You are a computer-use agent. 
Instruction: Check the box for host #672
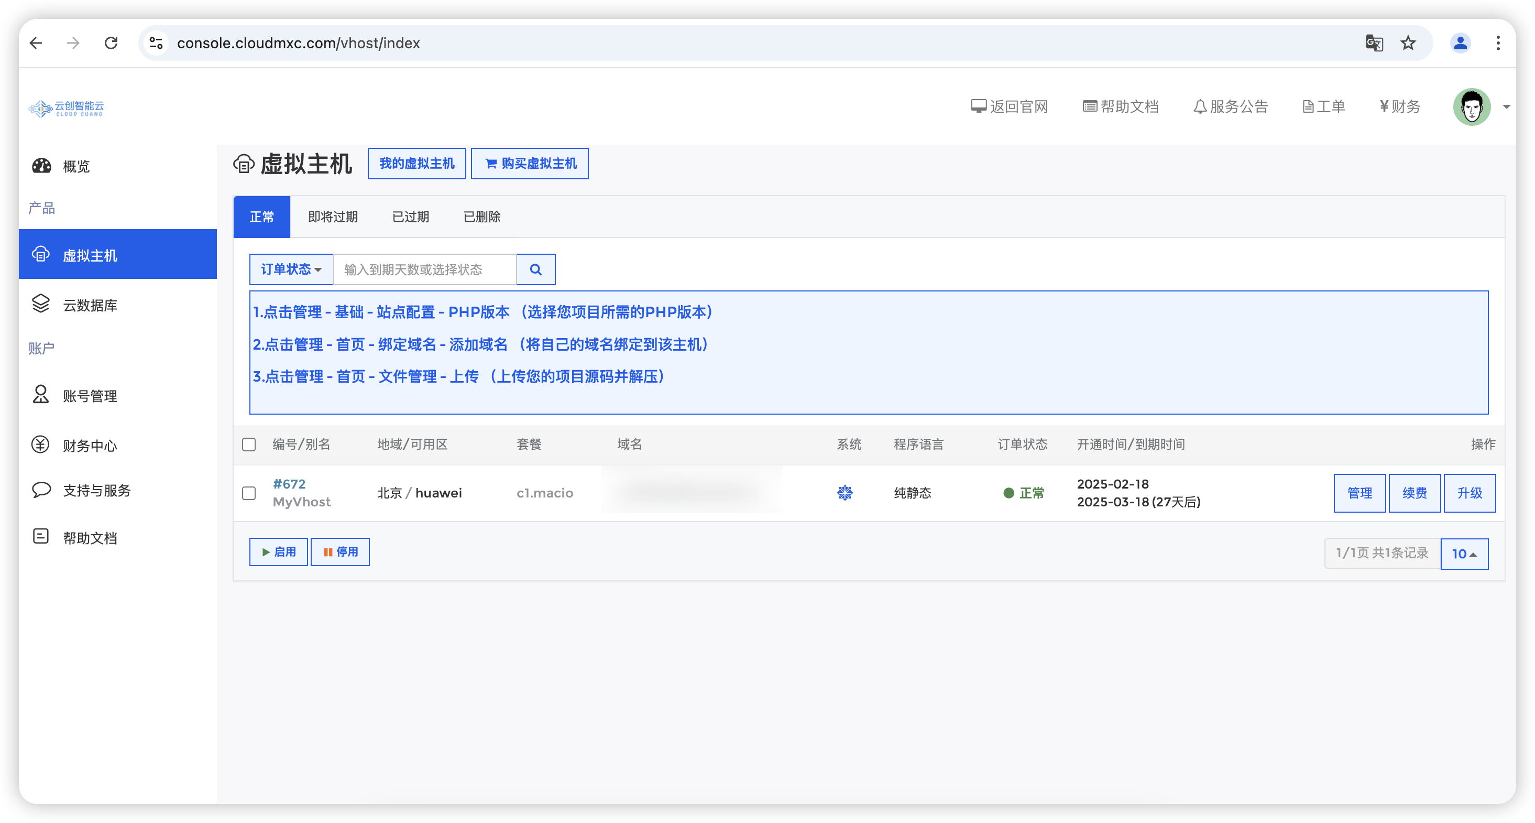click(249, 493)
